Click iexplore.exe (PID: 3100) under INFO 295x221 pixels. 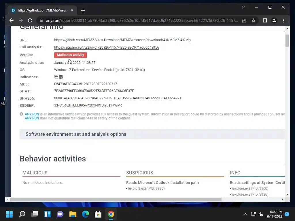point(250,188)
